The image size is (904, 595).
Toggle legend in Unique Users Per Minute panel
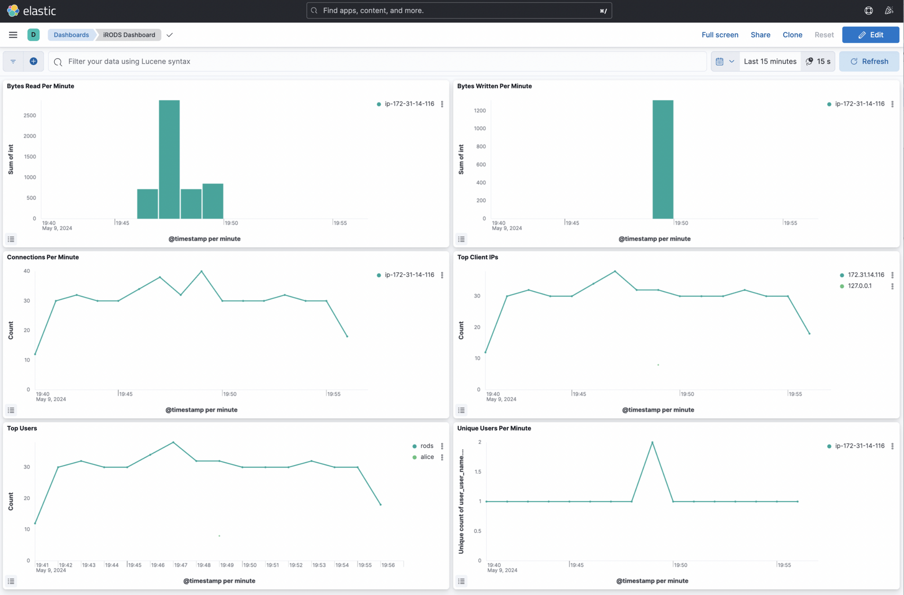pyautogui.click(x=461, y=581)
